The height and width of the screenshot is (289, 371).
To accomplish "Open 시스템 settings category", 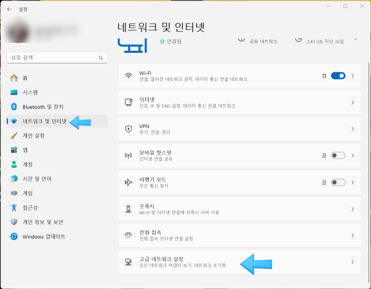I will pos(57,92).
